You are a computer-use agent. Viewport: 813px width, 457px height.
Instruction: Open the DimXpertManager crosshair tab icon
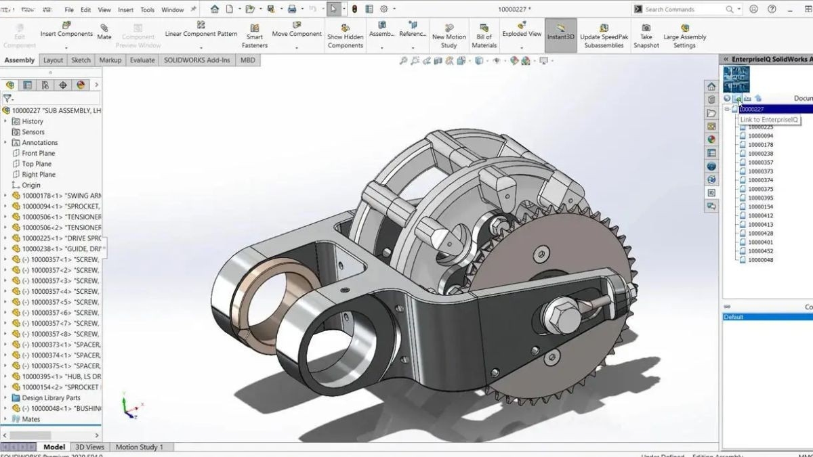pyautogui.click(x=63, y=85)
